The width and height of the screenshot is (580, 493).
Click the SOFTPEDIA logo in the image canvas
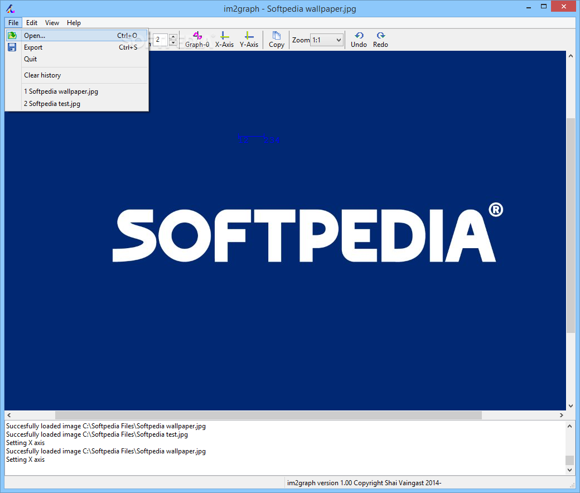pyautogui.click(x=308, y=233)
